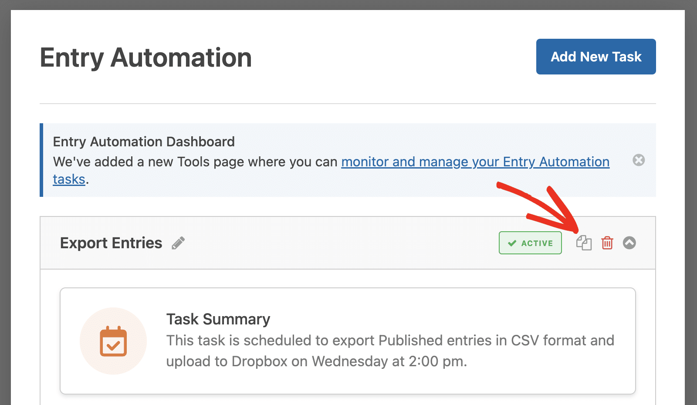The image size is (697, 405).
Task: Click the Task Summary card
Action: [x=348, y=341]
